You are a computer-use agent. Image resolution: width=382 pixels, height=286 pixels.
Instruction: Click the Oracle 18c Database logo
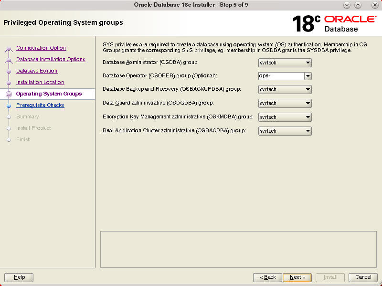[x=334, y=23]
